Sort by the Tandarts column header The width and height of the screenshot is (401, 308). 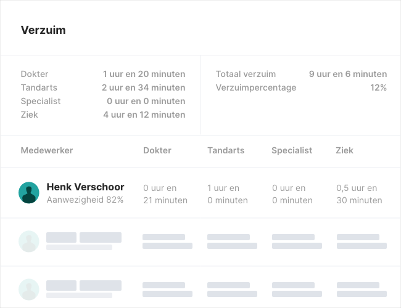[226, 150]
